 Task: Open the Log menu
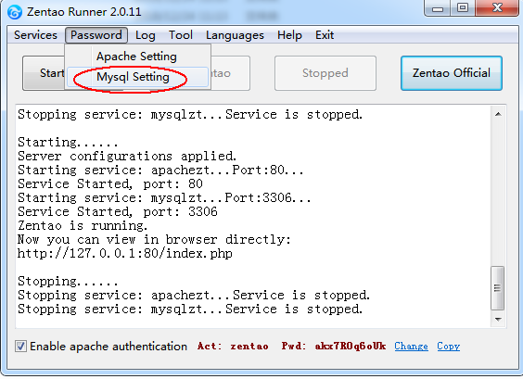[x=145, y=35]
